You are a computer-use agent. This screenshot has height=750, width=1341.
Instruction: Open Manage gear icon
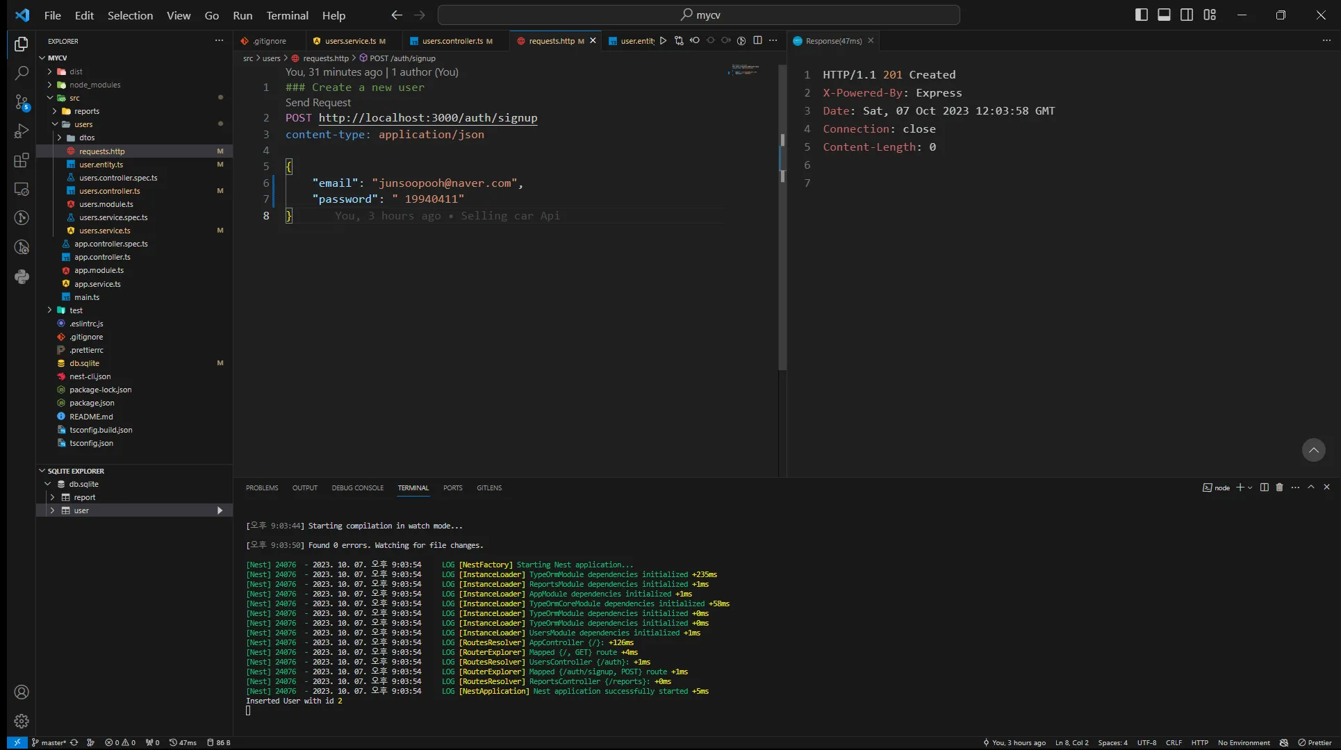point(21,721)
